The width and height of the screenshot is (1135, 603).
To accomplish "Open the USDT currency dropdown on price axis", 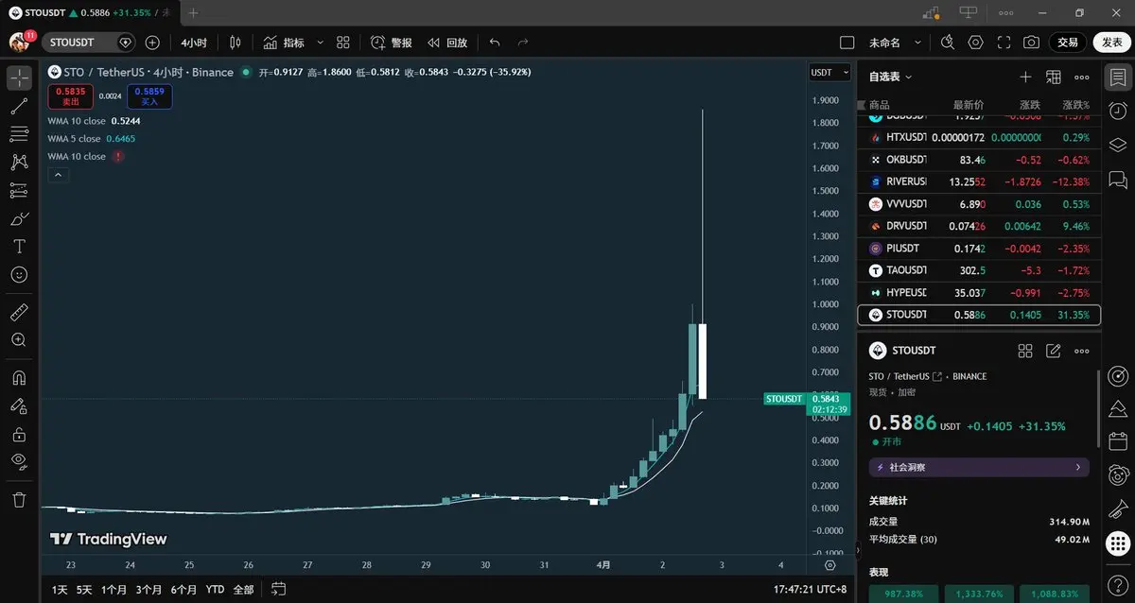I will (830, 73).
